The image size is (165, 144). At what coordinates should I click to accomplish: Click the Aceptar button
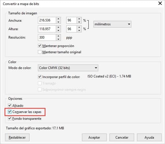[x=94, y=137]
